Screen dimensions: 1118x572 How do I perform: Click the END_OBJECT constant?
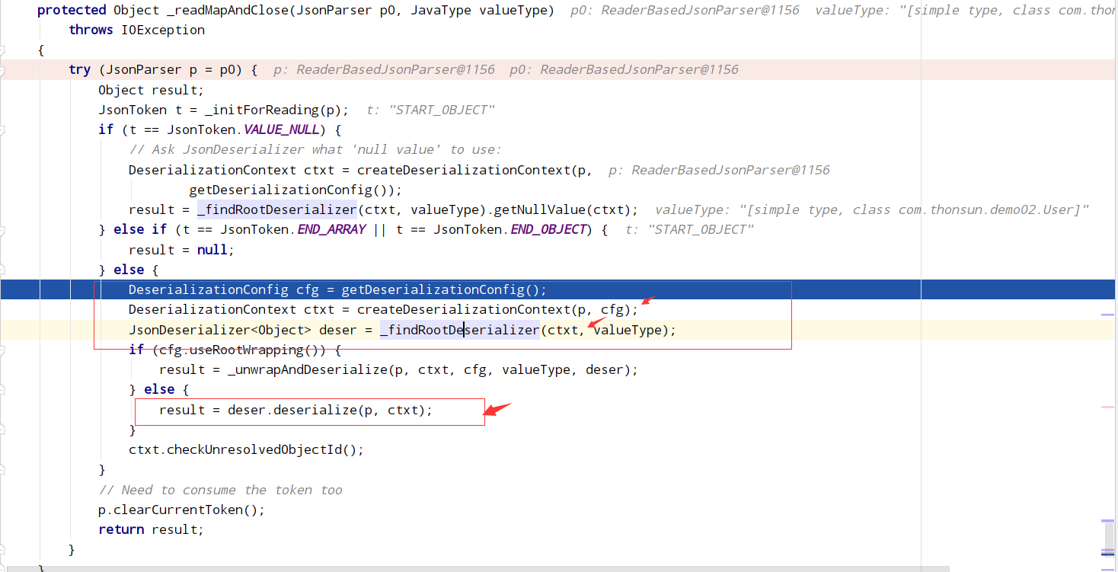tap(548, 229)
